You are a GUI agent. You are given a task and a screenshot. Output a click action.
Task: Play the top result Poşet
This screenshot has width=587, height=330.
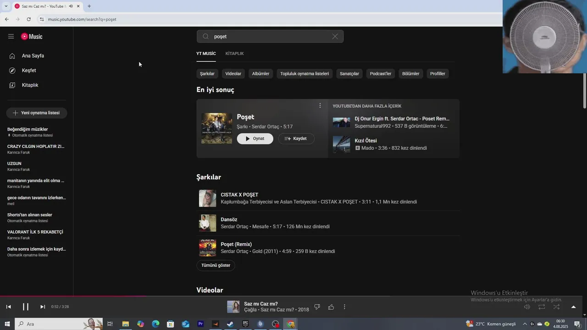tap(255, 139)
